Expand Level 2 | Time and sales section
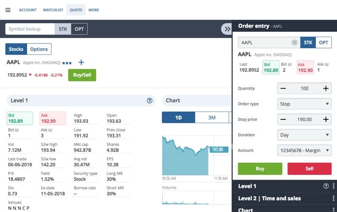The image size is (337, 212). pyautogui.click(x=269, y=198)
